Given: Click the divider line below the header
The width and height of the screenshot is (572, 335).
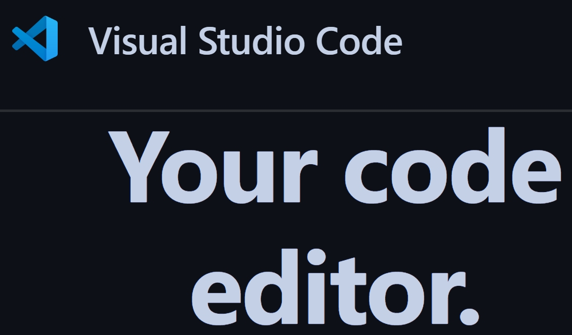Looking at the screenshot, I should (x=286, y=110).
